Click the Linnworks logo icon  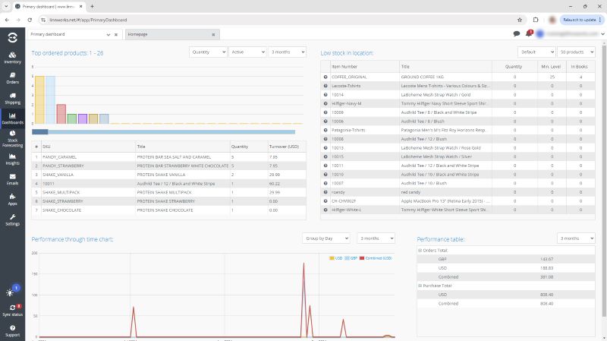(x=12, y=37)
